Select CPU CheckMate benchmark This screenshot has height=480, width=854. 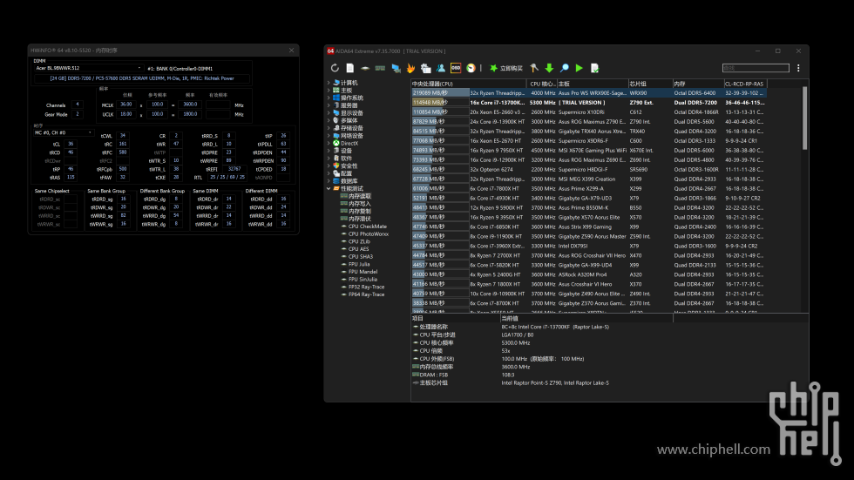368,226
